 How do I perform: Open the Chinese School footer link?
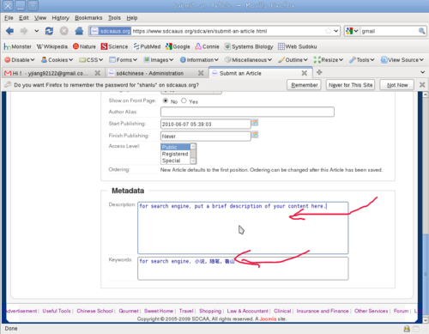94,311
